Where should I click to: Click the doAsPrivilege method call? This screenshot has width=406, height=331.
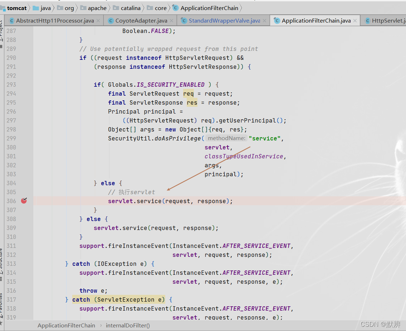click(x=177, y=138)
